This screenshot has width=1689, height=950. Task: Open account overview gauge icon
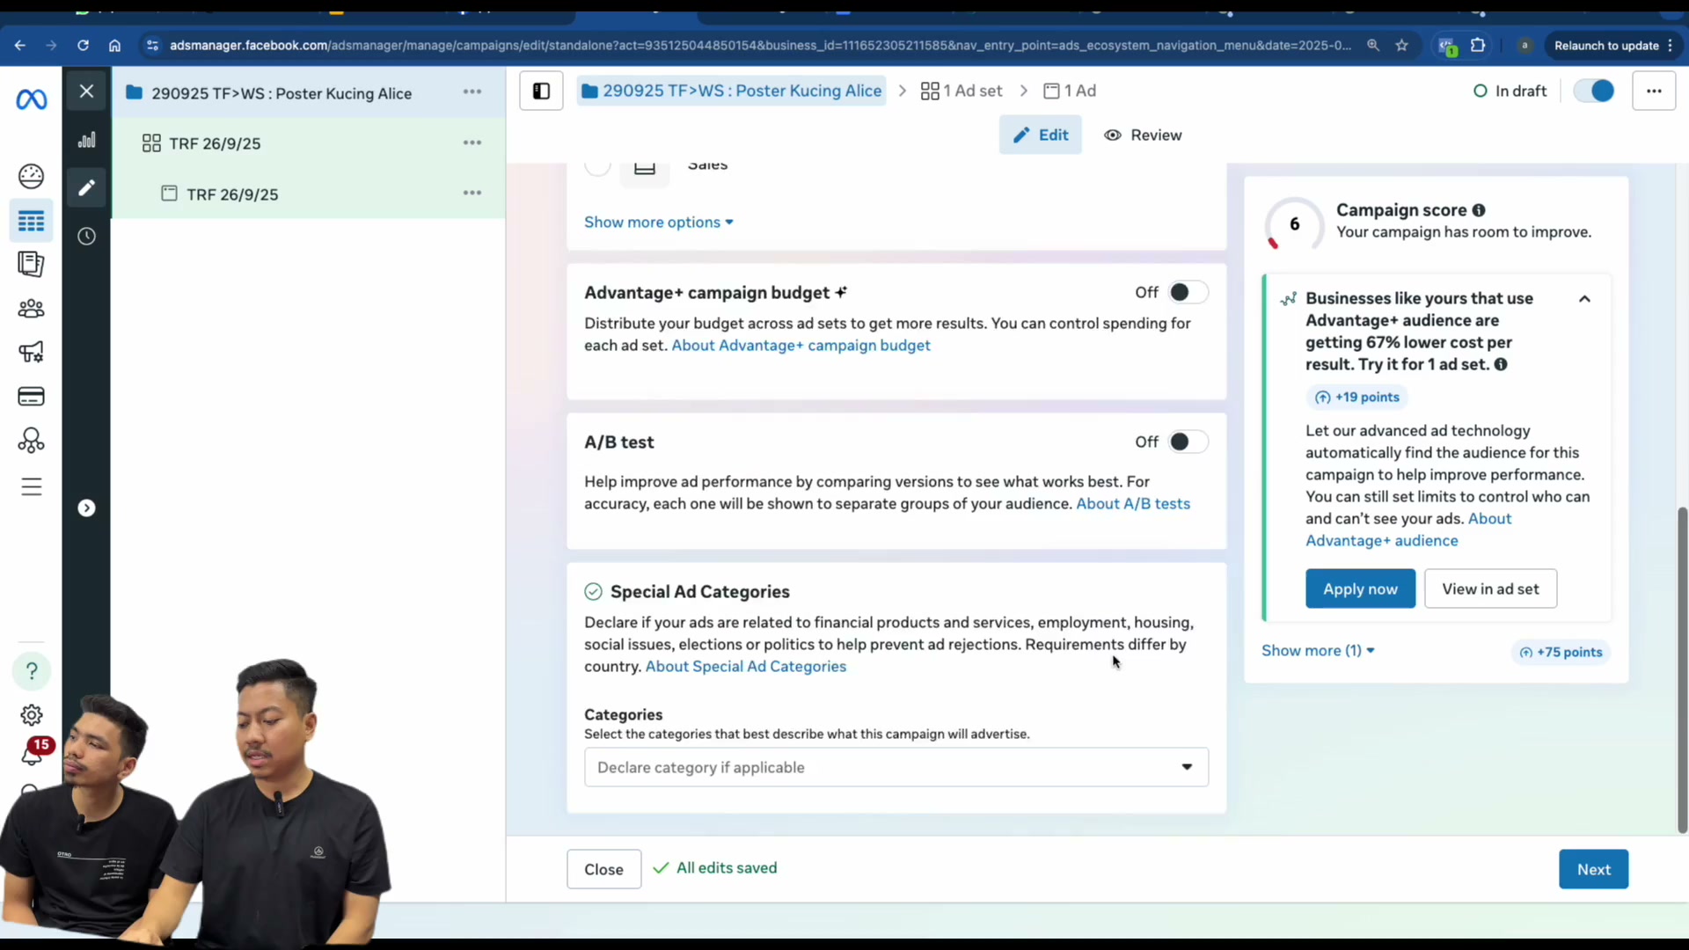point(31,177)
